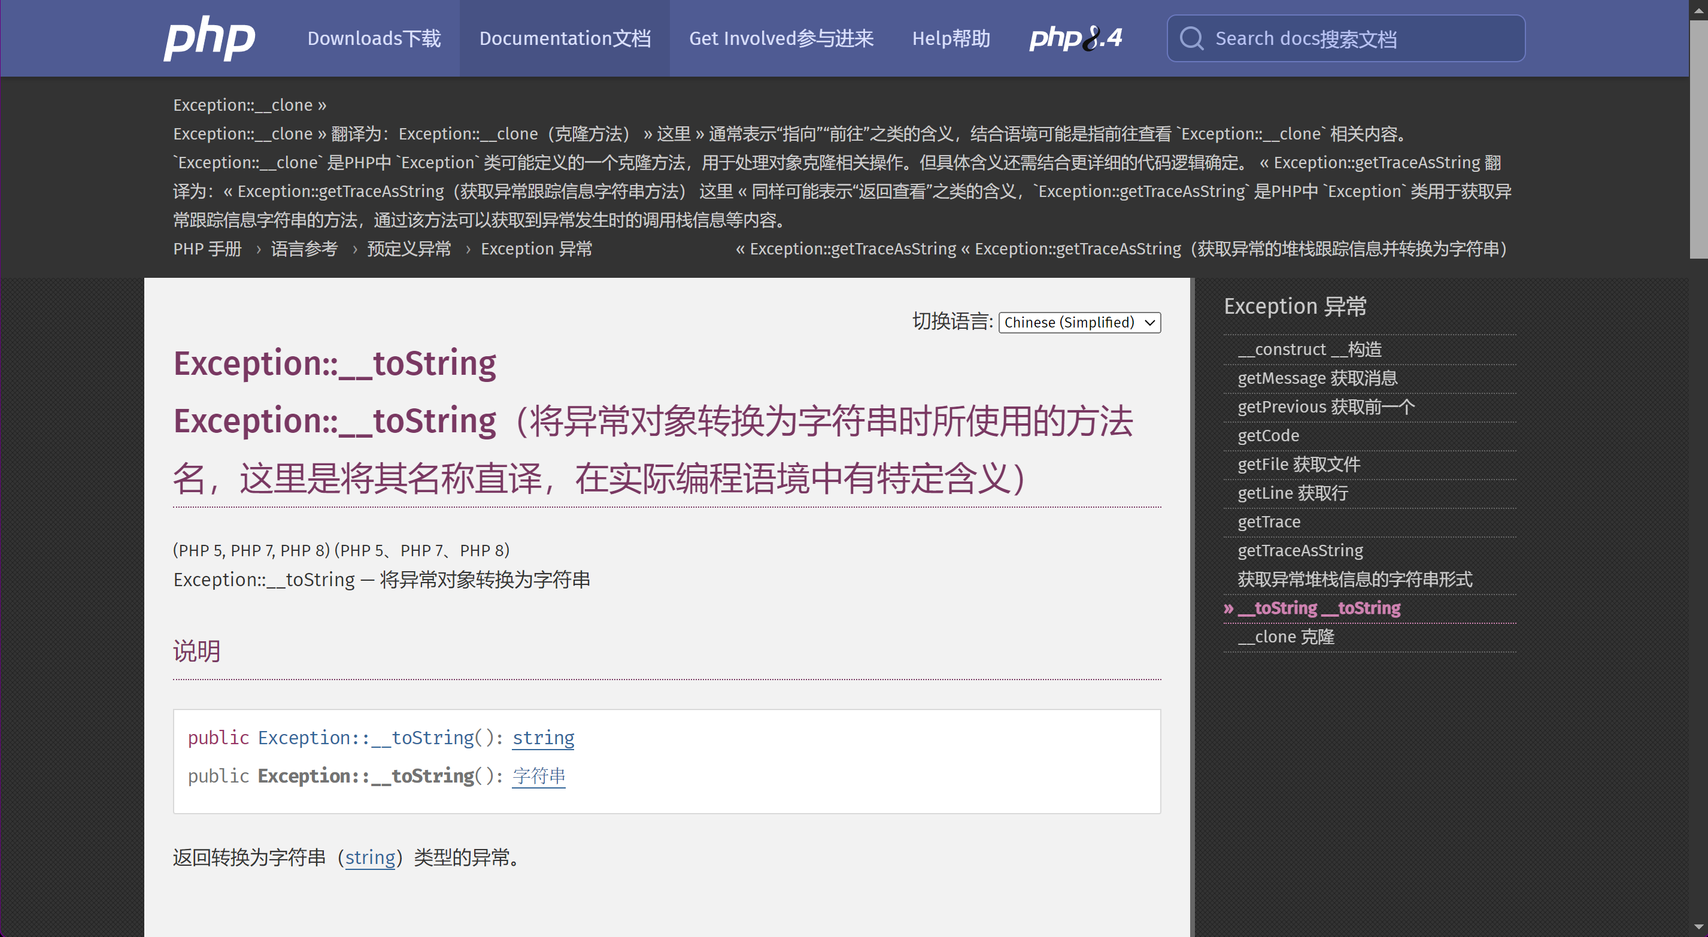Viewport: 1708px width, 937px height.
Task: Open the language switch dropdown
Action: point(1079,322)
